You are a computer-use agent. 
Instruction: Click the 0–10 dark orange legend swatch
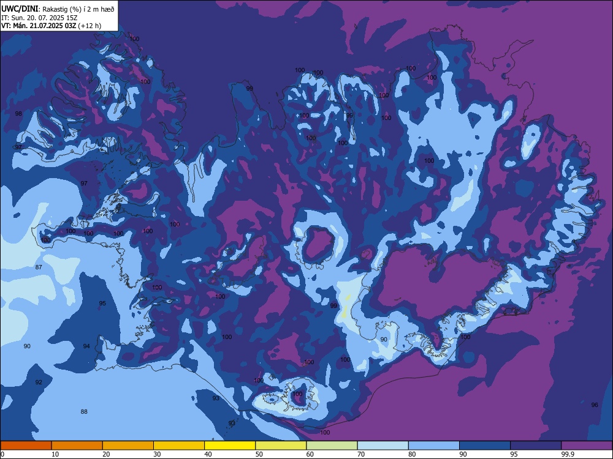26,446
